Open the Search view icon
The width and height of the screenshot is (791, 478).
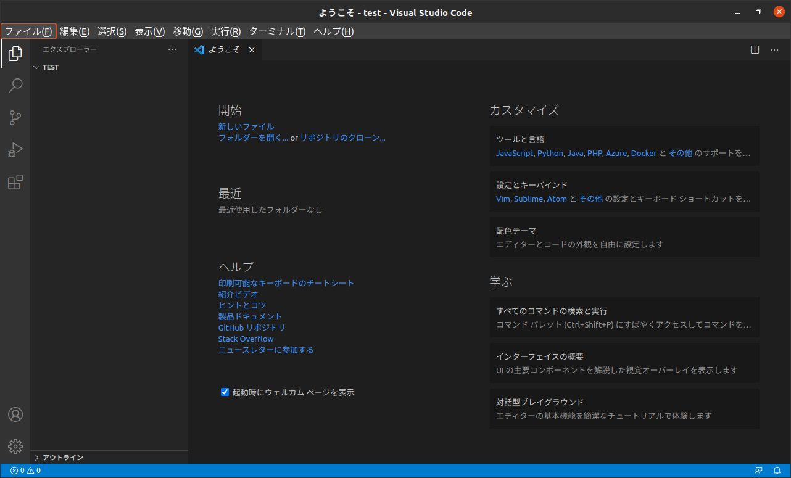[15, 85]
